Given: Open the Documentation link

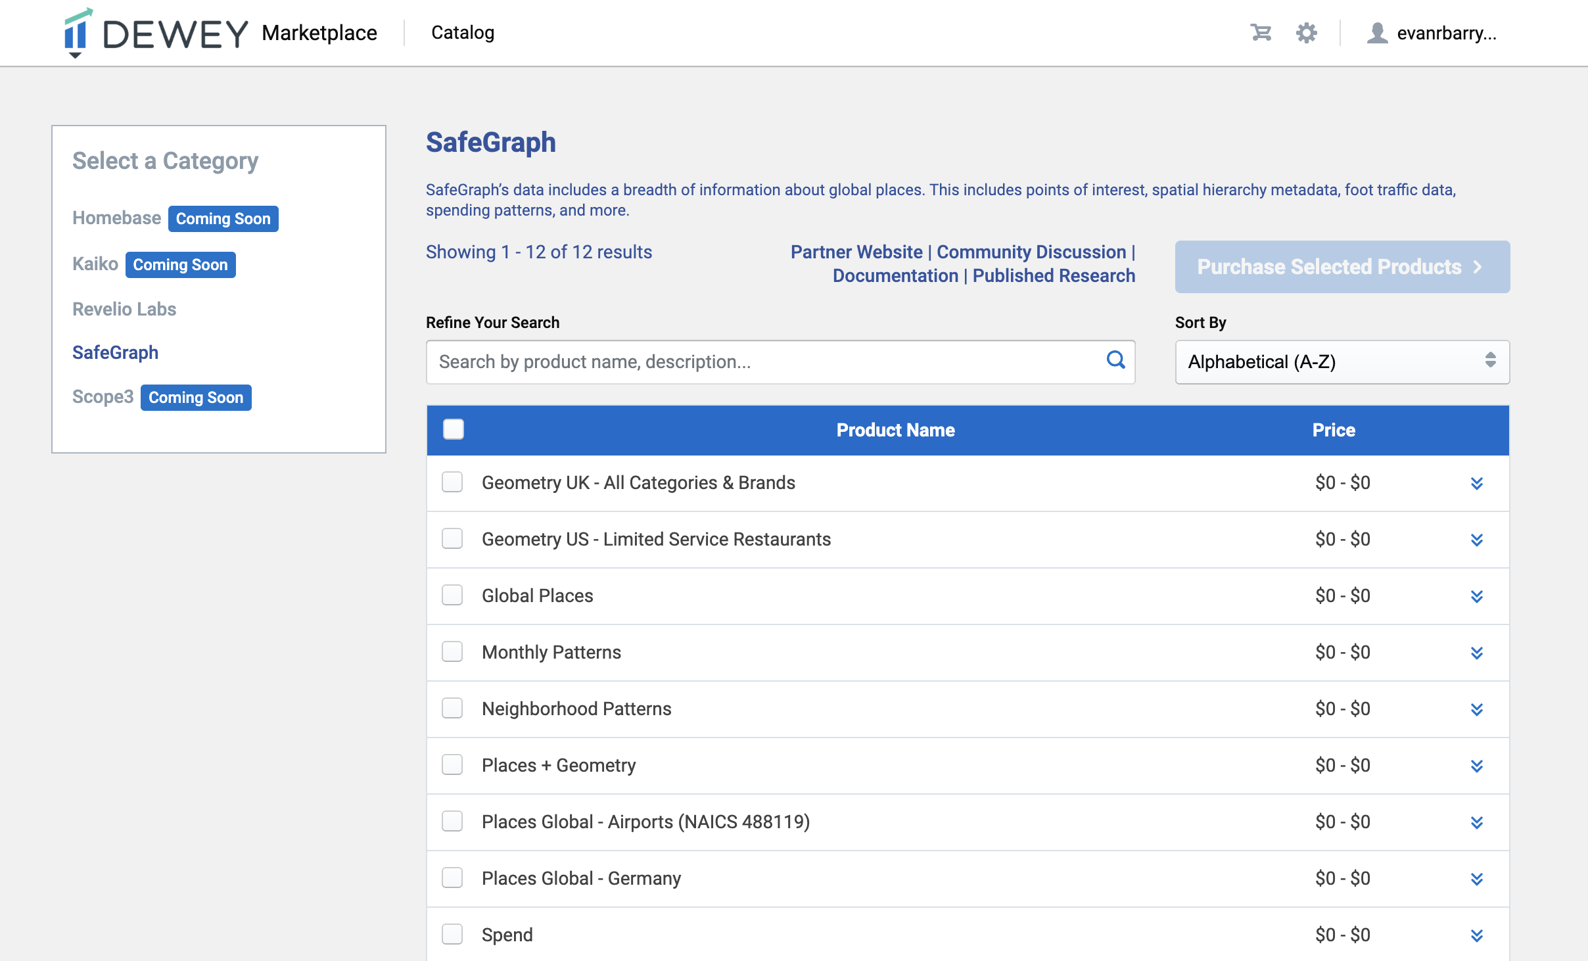Looking at the screenshot, I should point(895,275).
